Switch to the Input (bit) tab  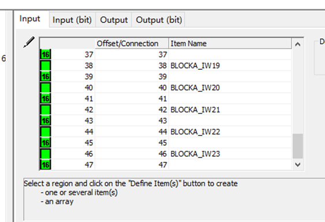click(72, 20)
